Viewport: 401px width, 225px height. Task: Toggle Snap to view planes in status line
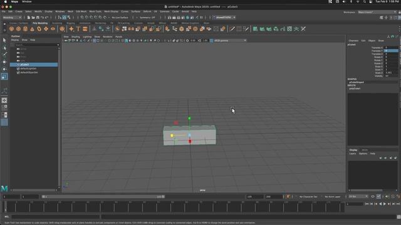(x=100, y=17)
